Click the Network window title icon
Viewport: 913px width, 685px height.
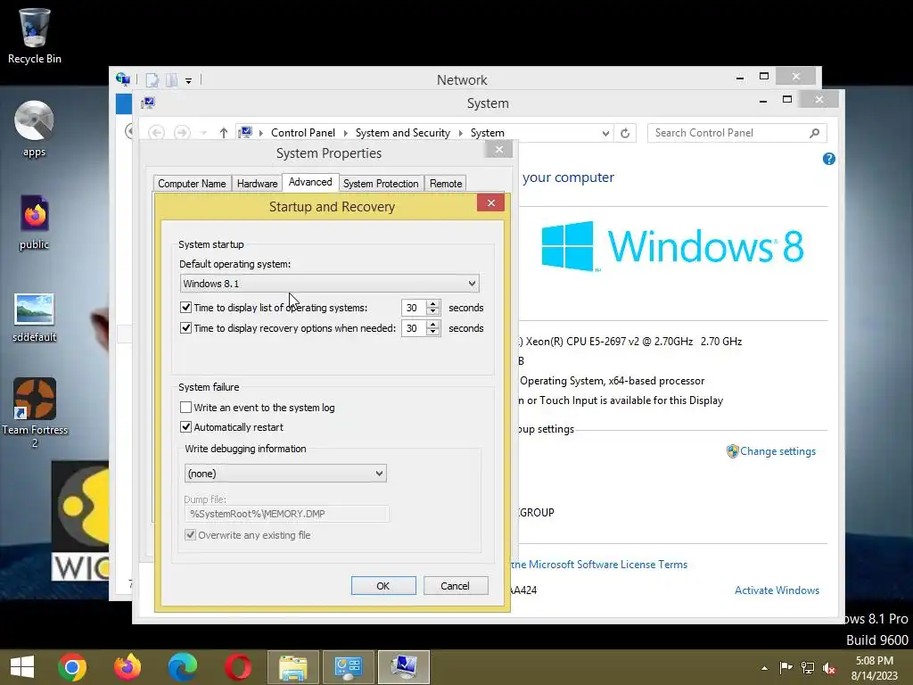tap(123, 79)
